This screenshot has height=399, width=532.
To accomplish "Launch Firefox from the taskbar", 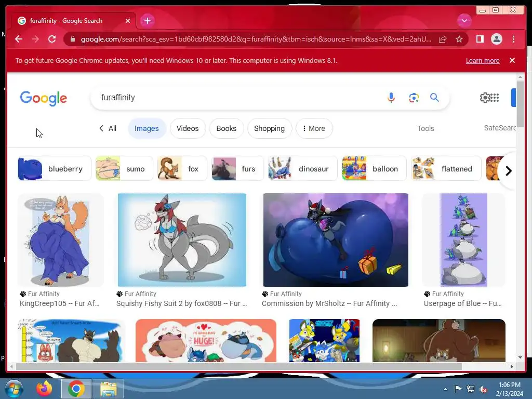I will tap(44, 389).
